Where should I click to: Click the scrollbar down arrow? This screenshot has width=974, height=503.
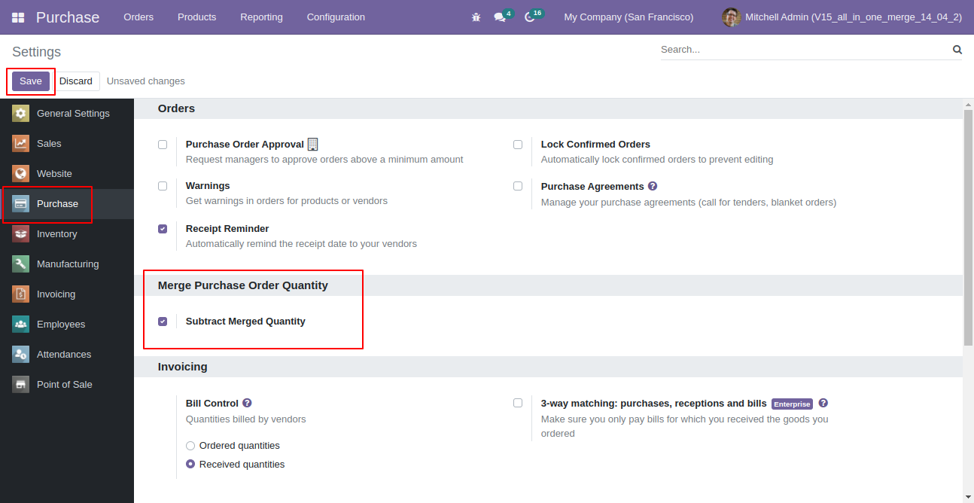[x=968, y=497]
